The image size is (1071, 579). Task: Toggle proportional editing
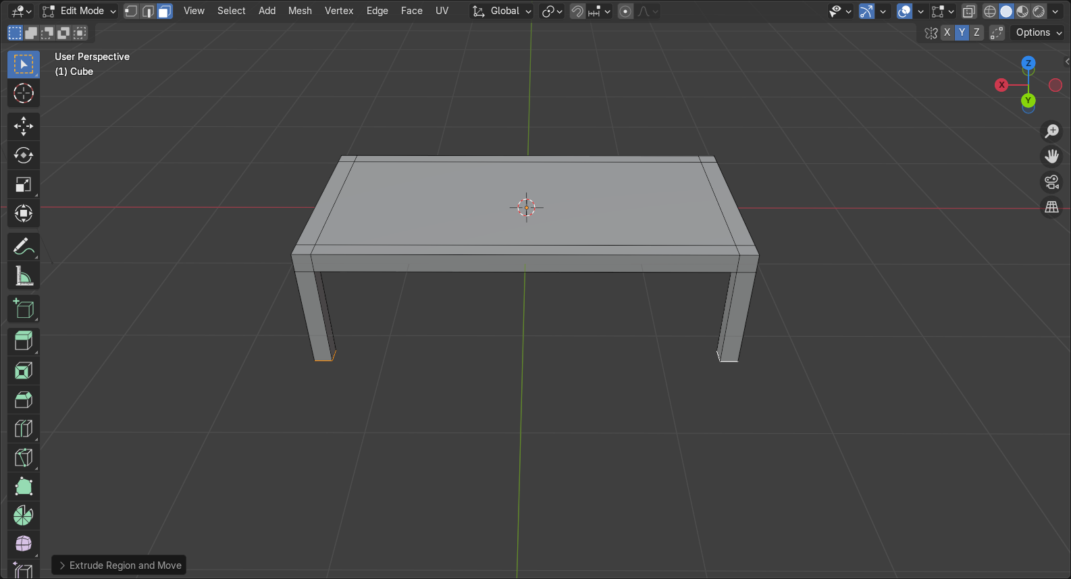tap(625, 11)
